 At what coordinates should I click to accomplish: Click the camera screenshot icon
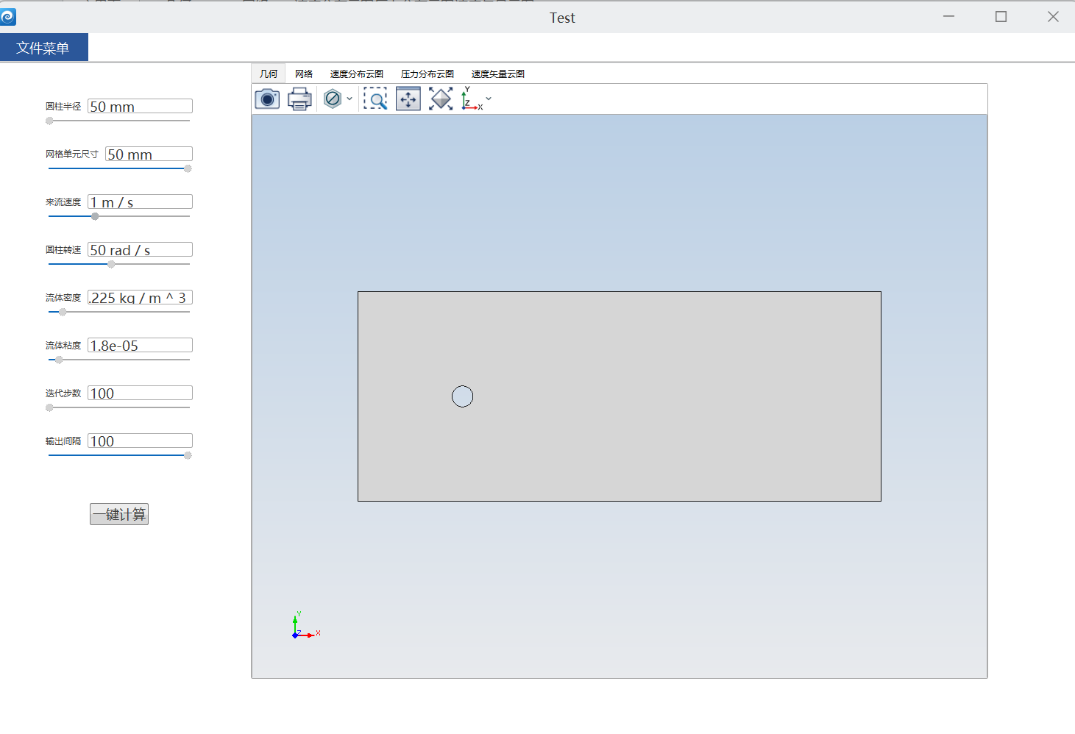pos(267,99)
